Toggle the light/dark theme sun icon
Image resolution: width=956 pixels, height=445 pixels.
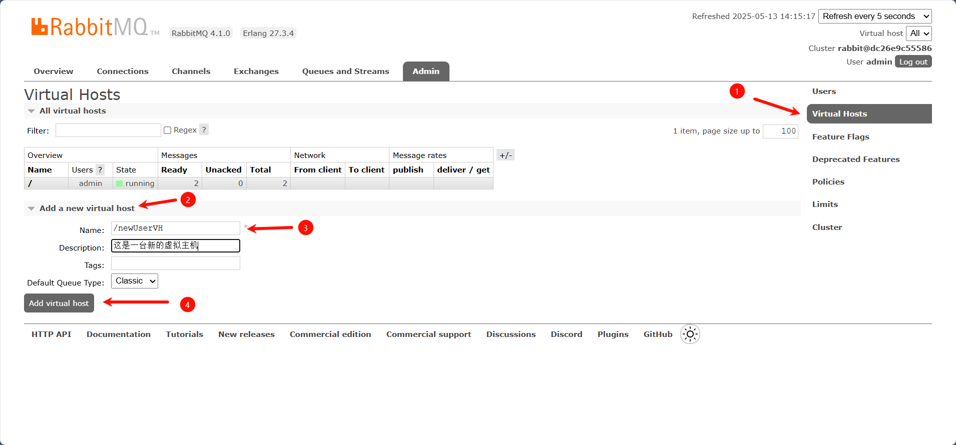click(690, 334)
